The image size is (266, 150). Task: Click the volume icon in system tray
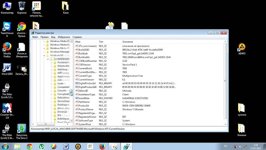pos(240,147)
